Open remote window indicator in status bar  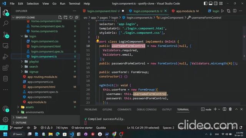point(4,128)
